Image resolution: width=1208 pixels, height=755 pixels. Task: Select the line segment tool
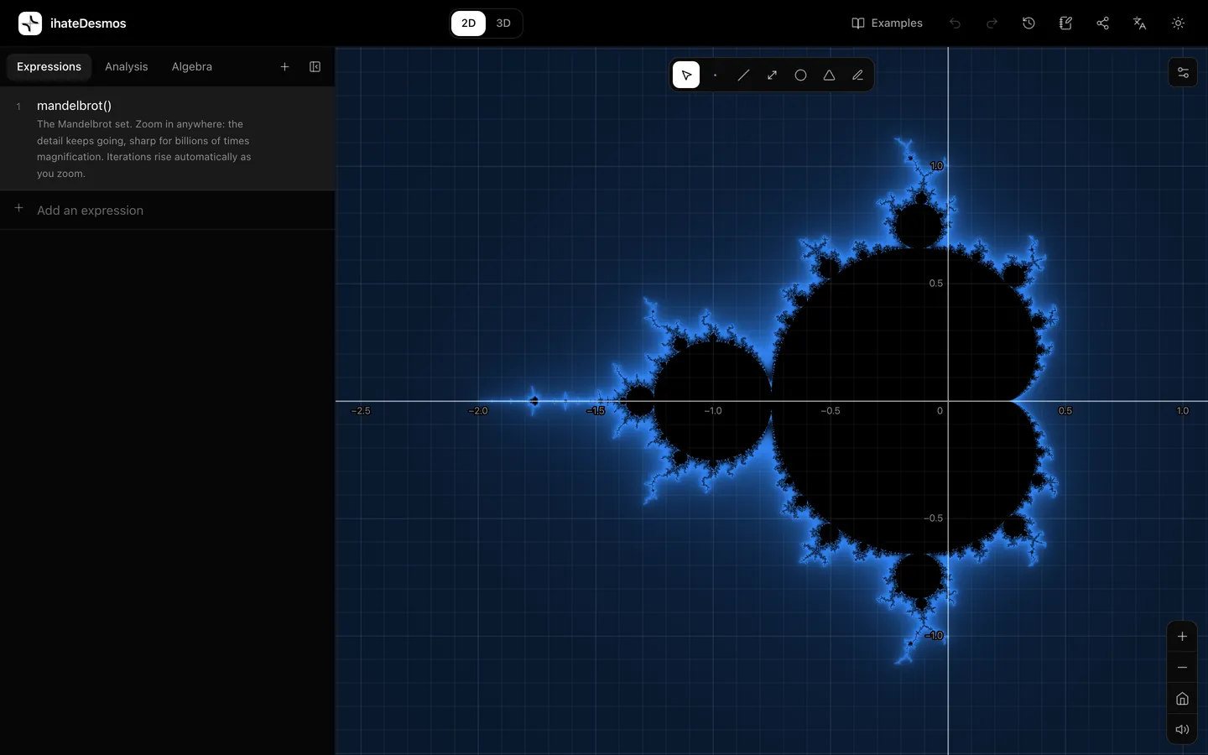point(743,75)
